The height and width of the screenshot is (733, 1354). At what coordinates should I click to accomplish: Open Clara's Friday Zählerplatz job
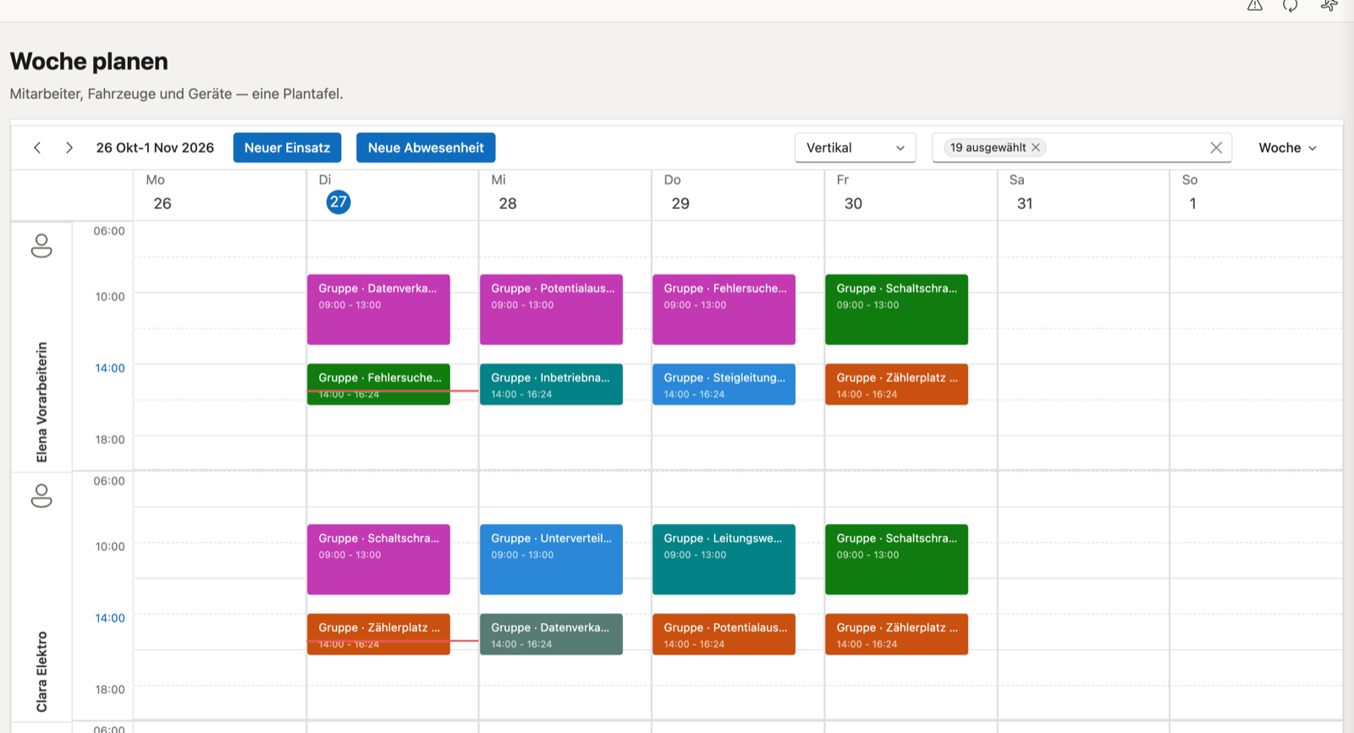[896, 634]
